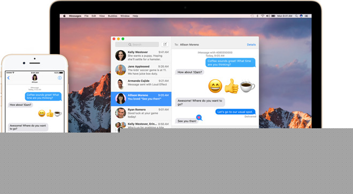Open Notification Center icon
353x194 pixels.
pyautogui.click(x=306, y=16)
